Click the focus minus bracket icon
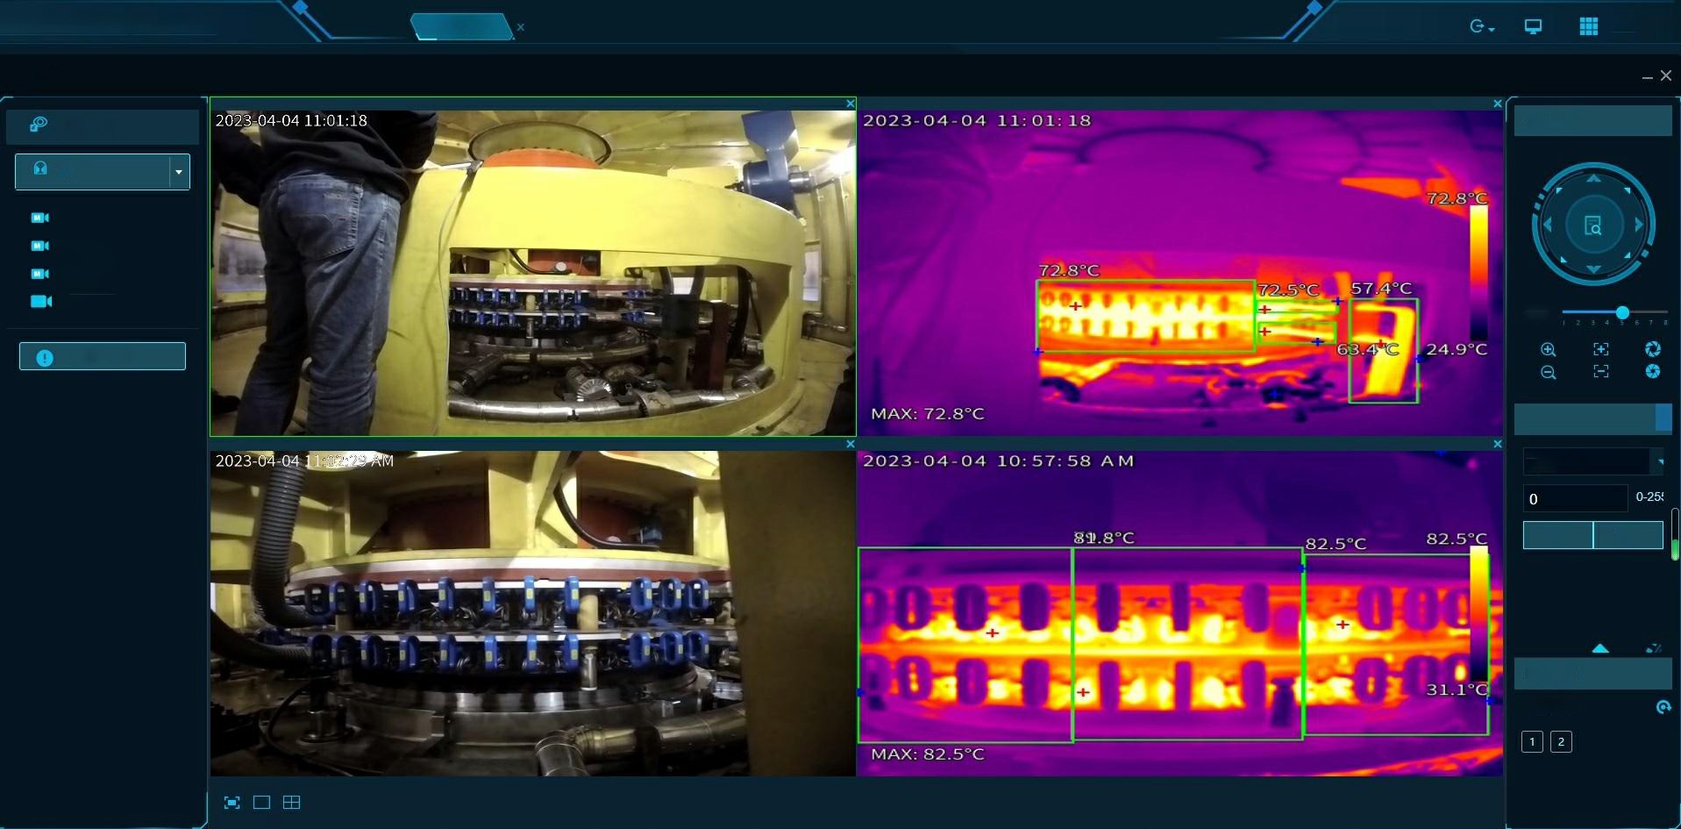Viewport: 1681px width, 829px height. click(1601, 372)
